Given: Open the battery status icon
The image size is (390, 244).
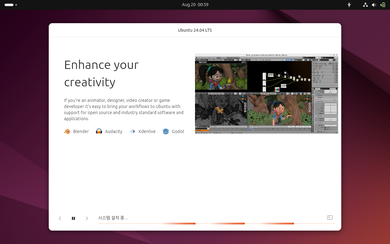Looking at the screenshot, I should coord(383,5).
